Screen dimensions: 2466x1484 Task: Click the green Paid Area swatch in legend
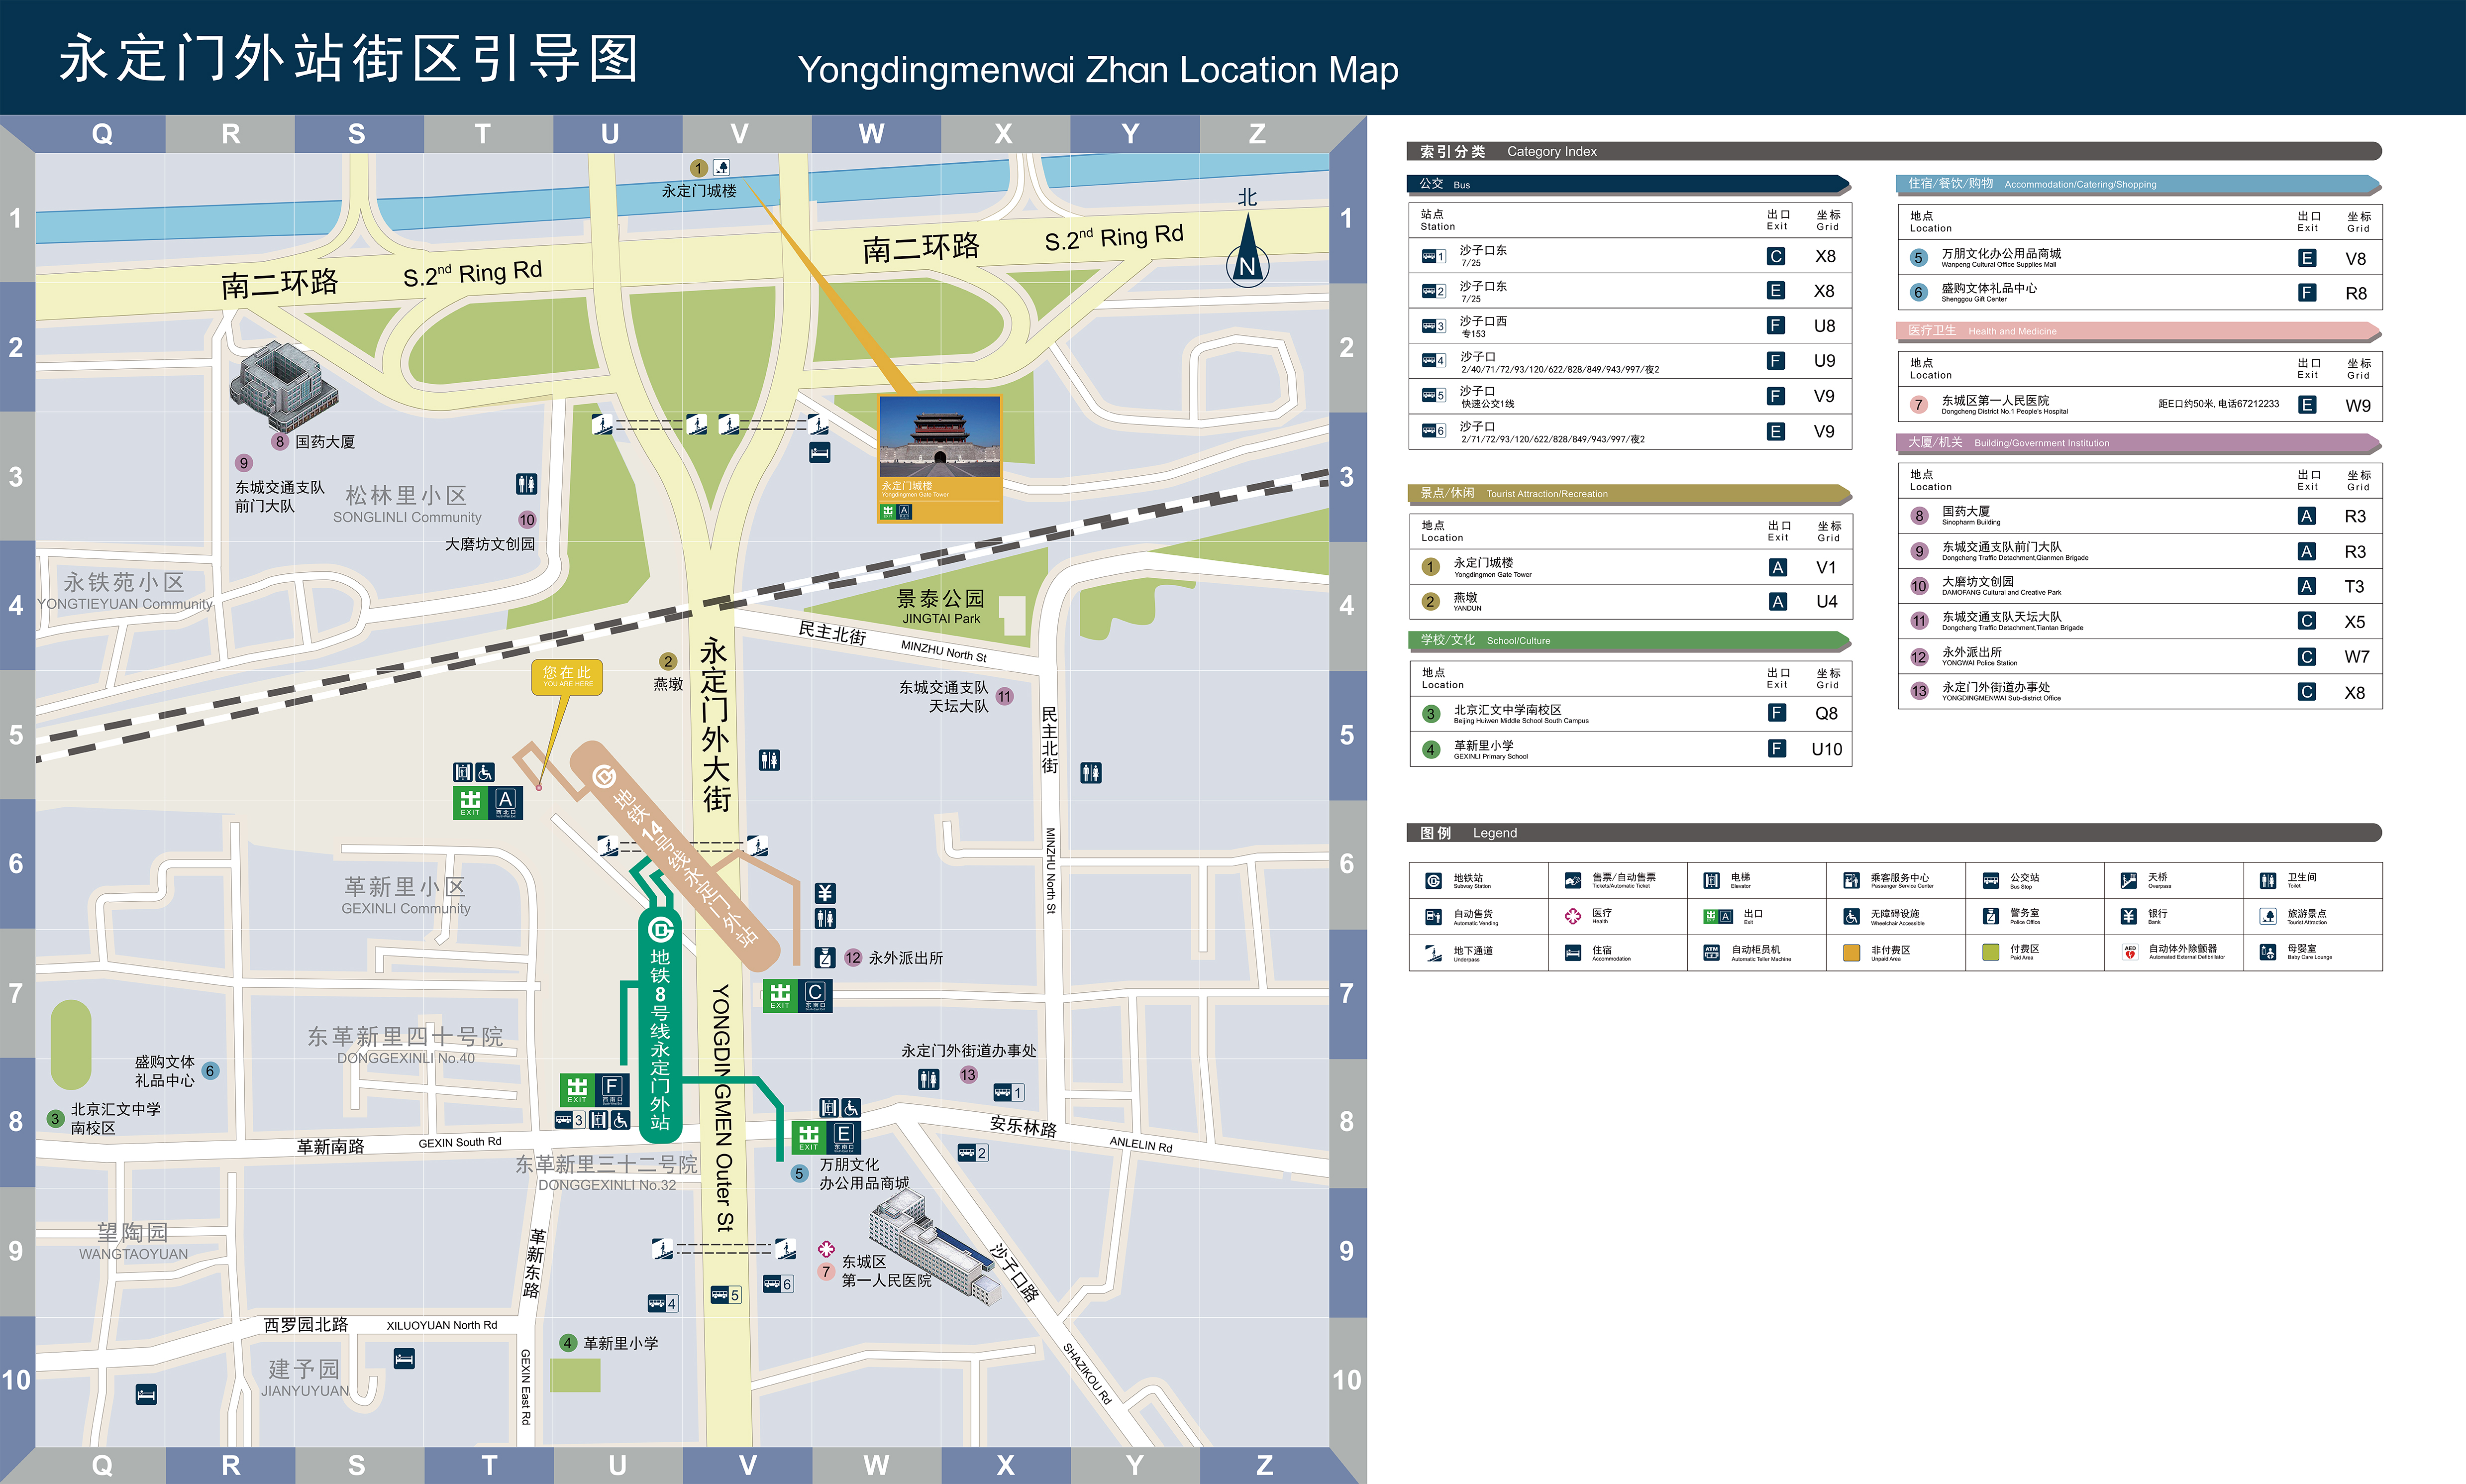pos(1990,953)
